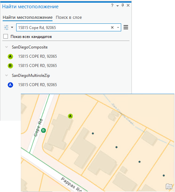Open the search history dropdown arrow
This screenshot has height=192, width=175.
[x=118, y=28]
